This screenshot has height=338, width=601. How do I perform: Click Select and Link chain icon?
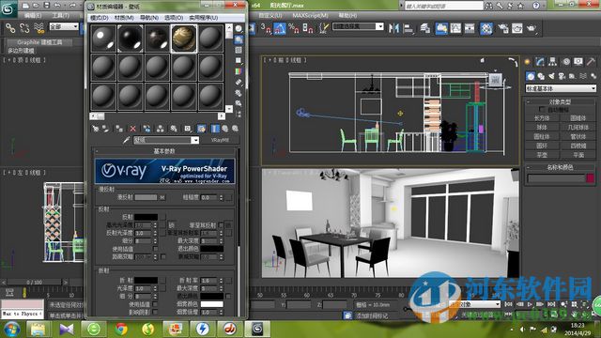click(x=10, y=28)
